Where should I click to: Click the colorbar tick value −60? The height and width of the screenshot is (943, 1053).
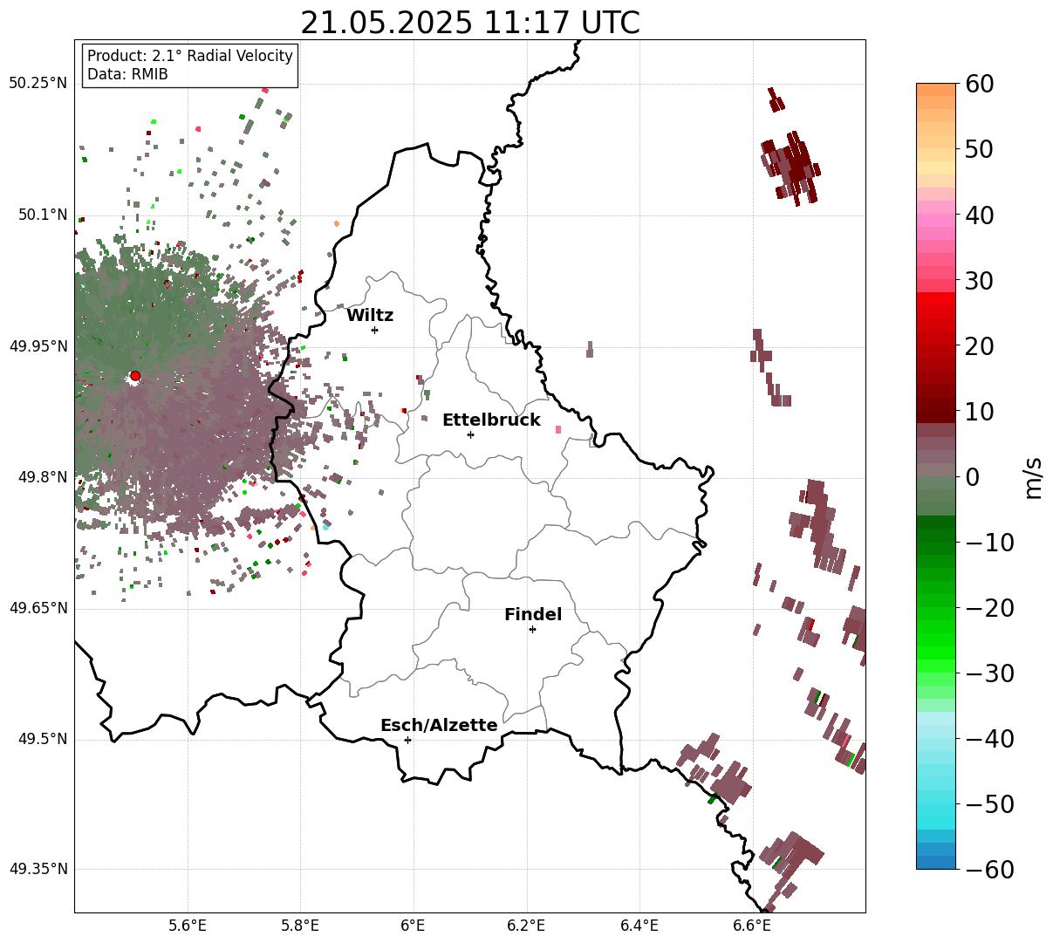click(990, 870)
